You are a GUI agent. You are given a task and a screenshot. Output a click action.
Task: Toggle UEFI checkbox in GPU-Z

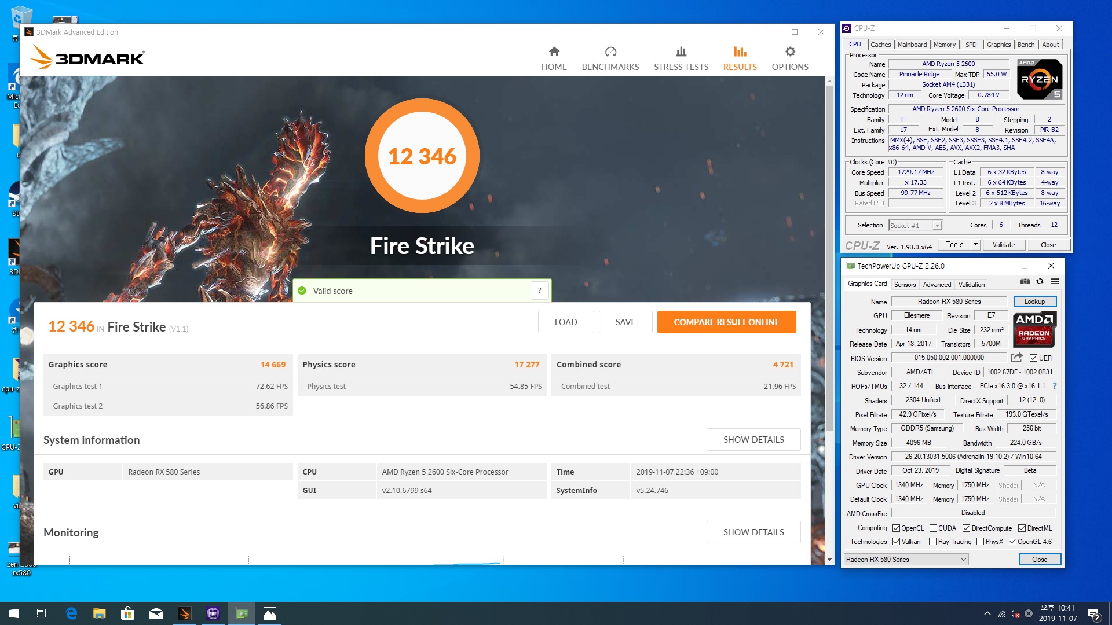click(x=1033, y=358)
